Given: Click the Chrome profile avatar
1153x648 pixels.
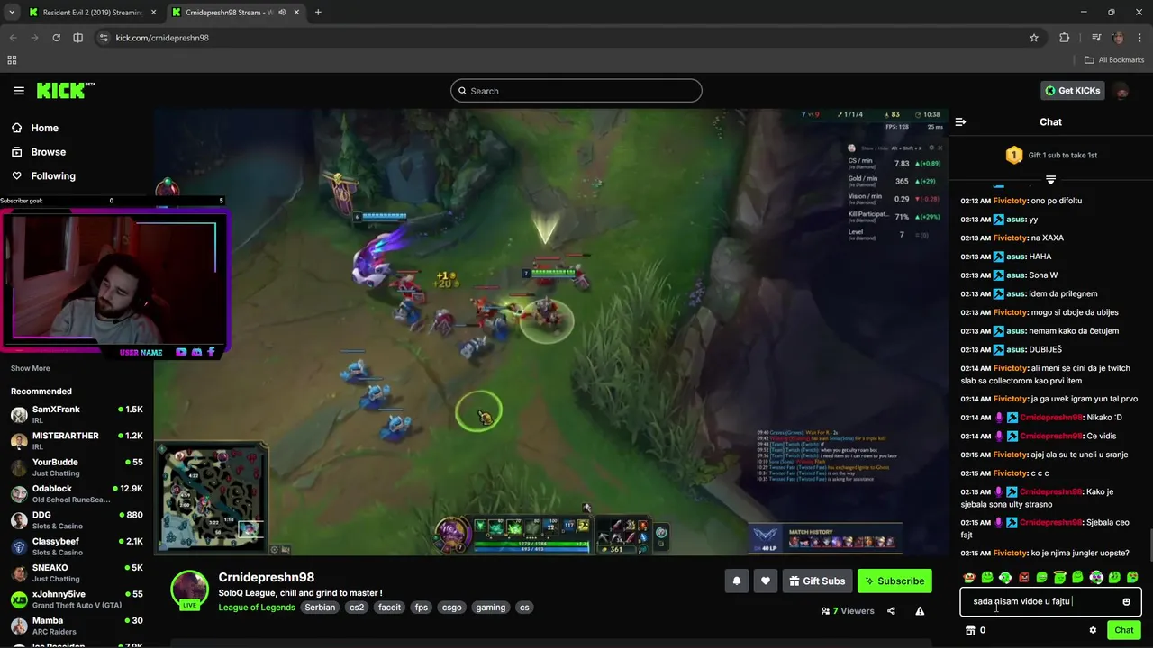Looking at the screenshot, I should click(1118, 38).
